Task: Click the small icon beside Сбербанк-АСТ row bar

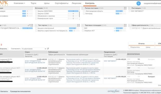Action: pos(114,31)
